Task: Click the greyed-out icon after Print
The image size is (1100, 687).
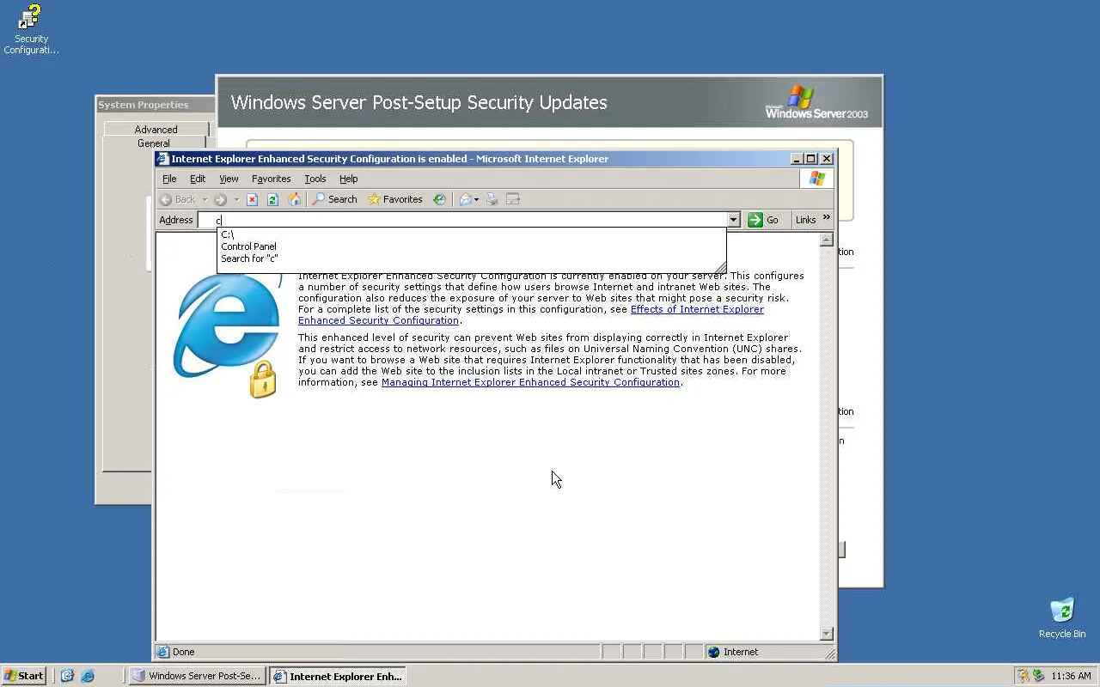Action: coord(513,199)
